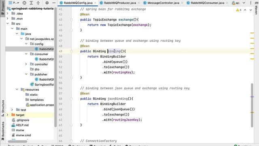
Task: Collapse the consumer package
Action: tap(26, 54)
